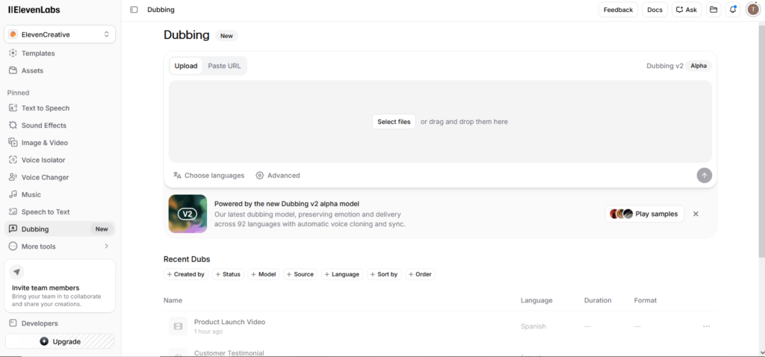This screenshot has width=765, height=357.
Task: Expand the More tools submenu chevron
Action: 106,246
